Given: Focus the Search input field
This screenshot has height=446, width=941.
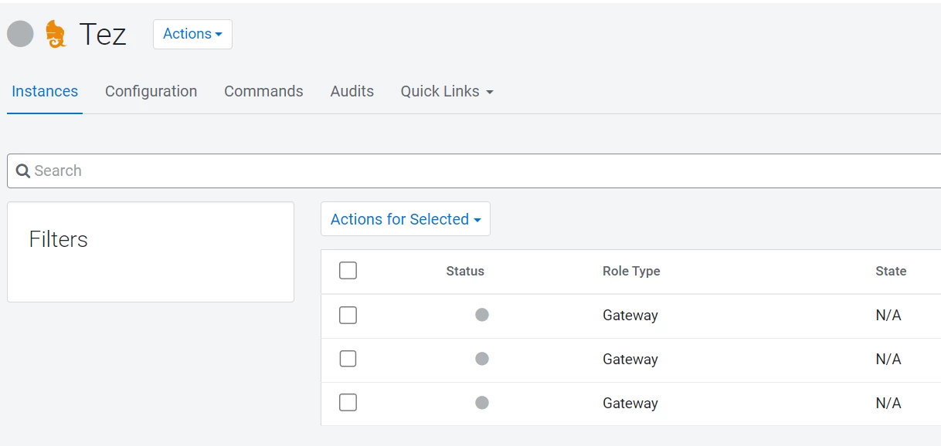Looking at the screenshot, I should [474, 171].
